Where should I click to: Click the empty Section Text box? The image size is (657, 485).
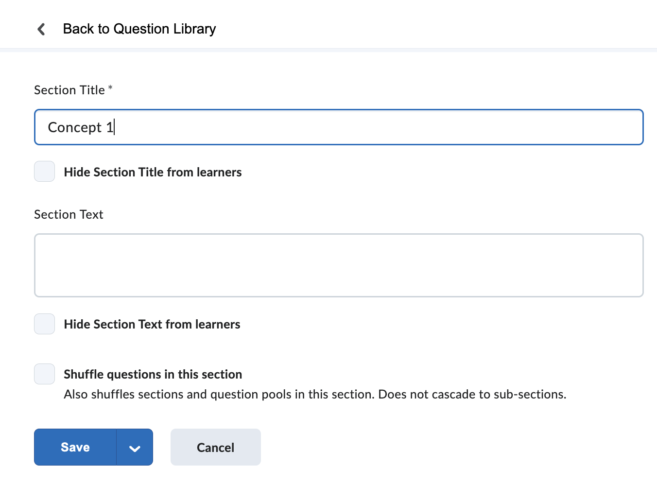(x=339, y=265)
